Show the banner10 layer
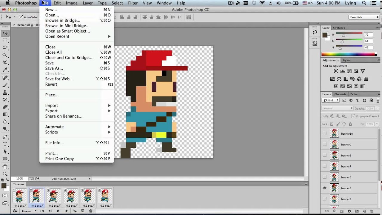The image size is (382, 215). click(x=325, y=133)
